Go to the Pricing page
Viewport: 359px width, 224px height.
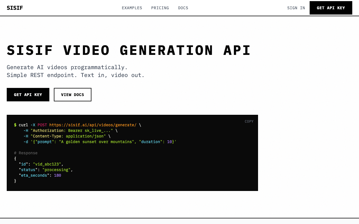pos(160,8)
